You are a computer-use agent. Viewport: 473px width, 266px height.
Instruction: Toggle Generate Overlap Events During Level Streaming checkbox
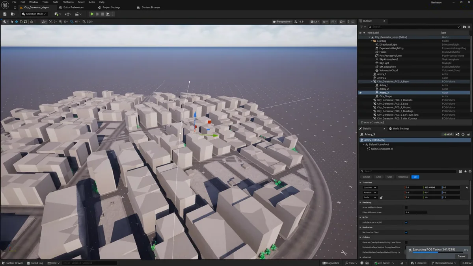click(406, 242)
